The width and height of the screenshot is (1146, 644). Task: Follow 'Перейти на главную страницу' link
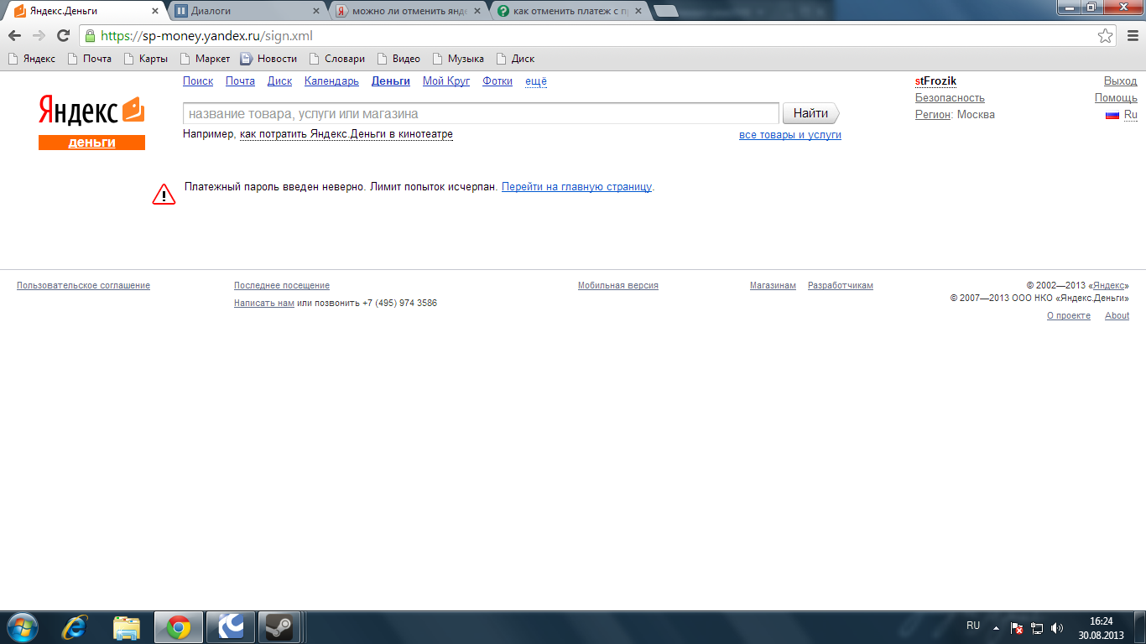(576, 187)
